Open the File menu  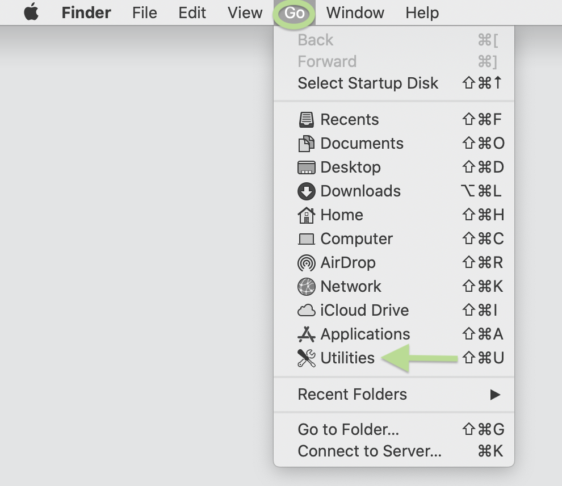pyautogui.click(x=144, y=12)
